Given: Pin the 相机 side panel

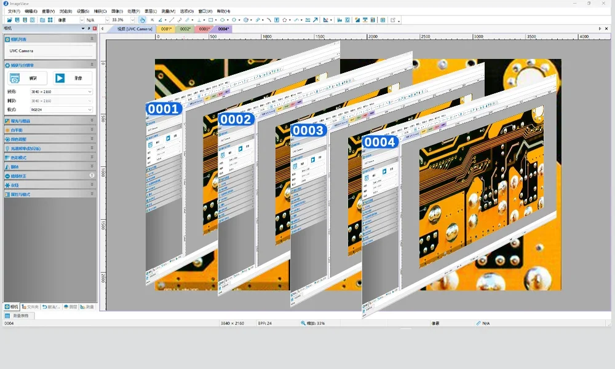Looking at the screenshot, I should [x=89, y=29].
